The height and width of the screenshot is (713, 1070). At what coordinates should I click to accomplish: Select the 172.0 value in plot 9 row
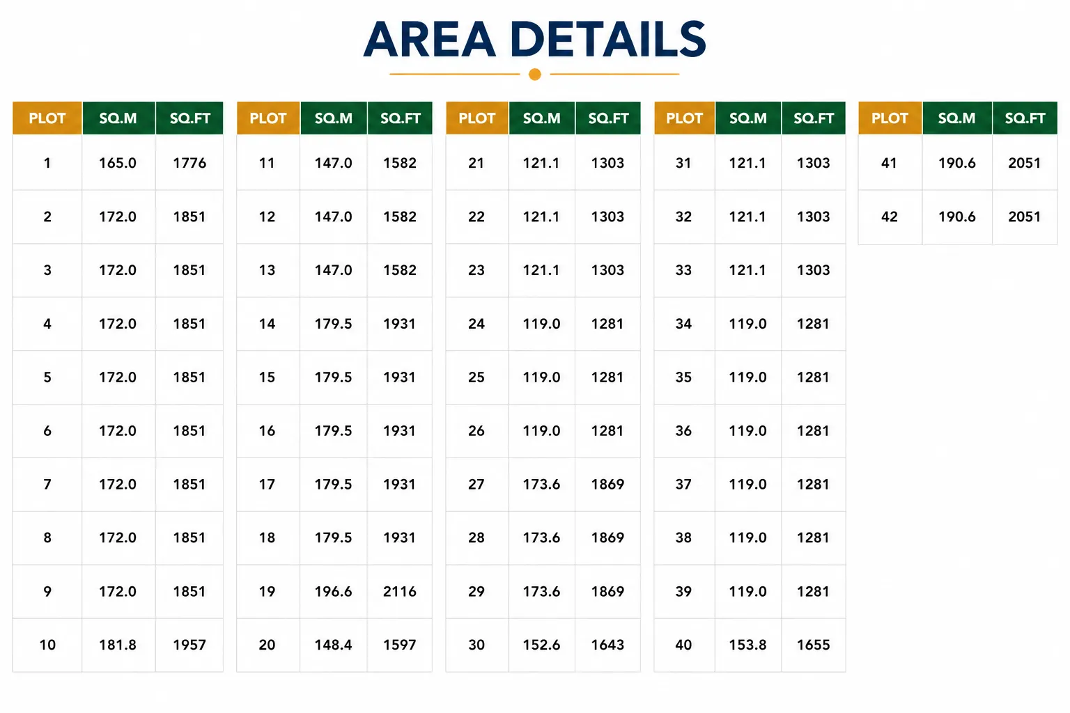click(118, 591)
